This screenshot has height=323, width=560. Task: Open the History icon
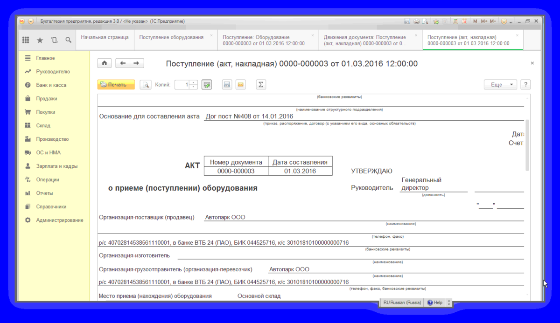(54, 40)
